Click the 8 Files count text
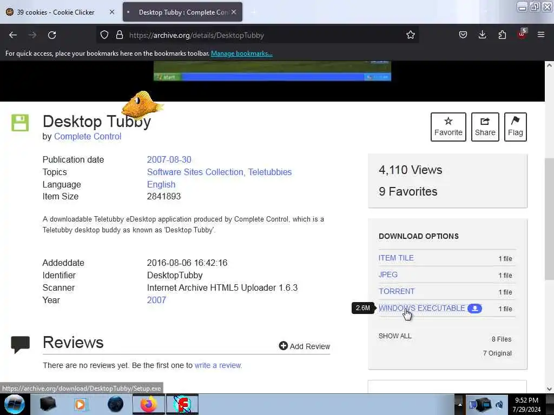Screen dimensions: 554x415 pyautogui.click(x=502, y=339)
